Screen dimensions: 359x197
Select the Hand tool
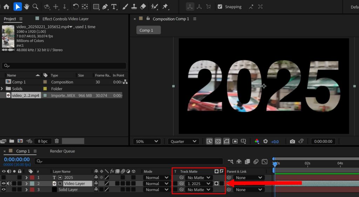[x=27, y=7]
